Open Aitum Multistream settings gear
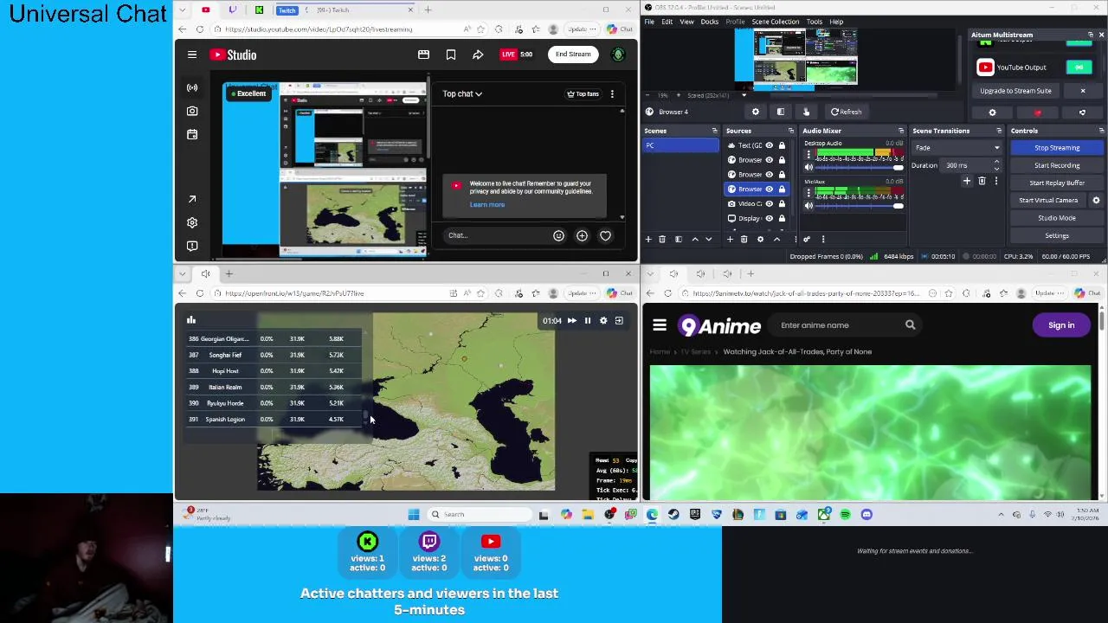This screenshot has width=1108, height=623. (x=992, y=112)
